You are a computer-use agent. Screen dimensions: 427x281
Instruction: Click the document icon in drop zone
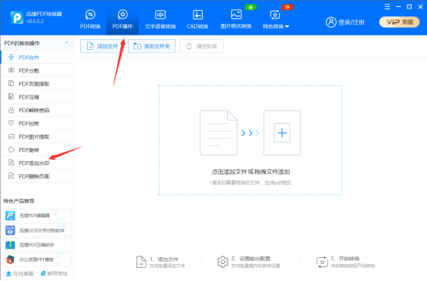(x=218, y=132)
